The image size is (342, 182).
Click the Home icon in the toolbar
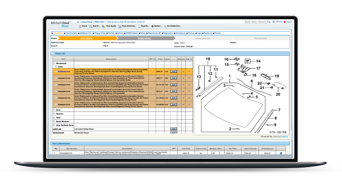click(x=80, y=26)
